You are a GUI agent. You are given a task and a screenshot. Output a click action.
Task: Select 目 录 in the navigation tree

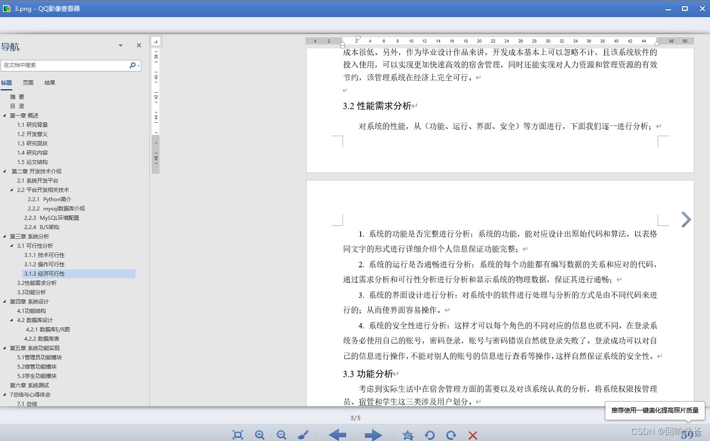(x=17, y=106)
